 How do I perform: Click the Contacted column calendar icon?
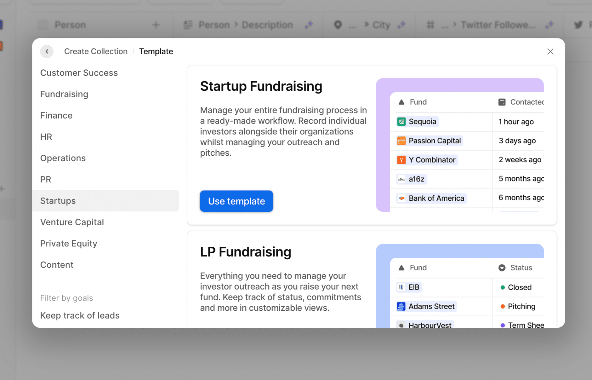point(502,102)
